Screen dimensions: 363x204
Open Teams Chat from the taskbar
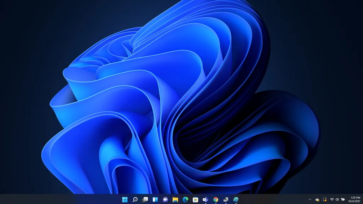pos(164,199)
